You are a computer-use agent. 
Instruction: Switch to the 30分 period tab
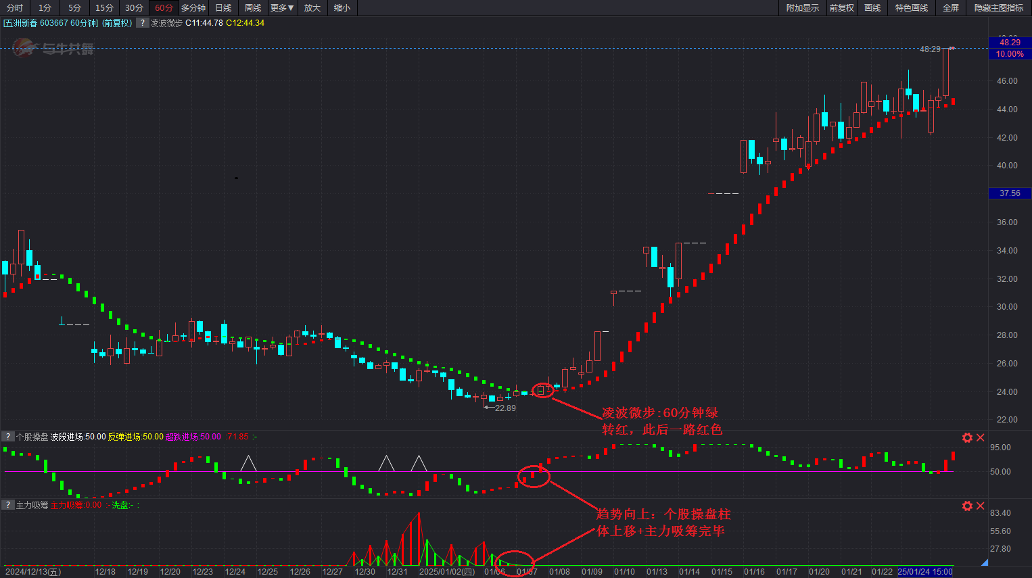click(134, 8)
